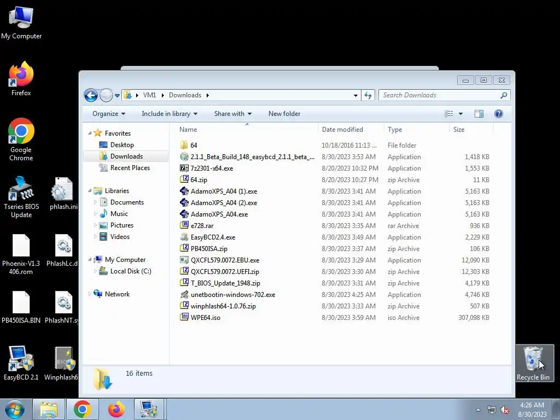Select winphlash64-1.0.76.zip file name
The image size is (560, 420).
223,306
